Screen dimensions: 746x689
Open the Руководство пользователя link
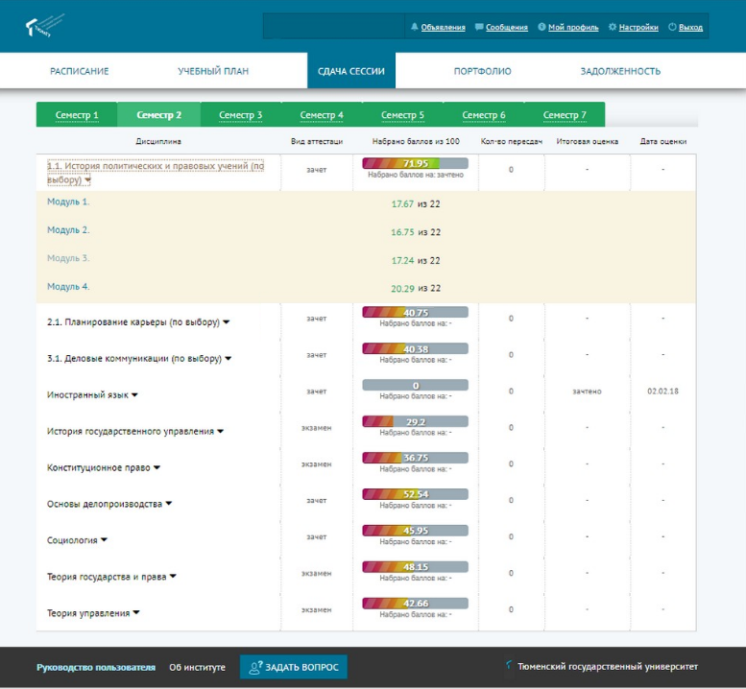(x=95, y=667)
